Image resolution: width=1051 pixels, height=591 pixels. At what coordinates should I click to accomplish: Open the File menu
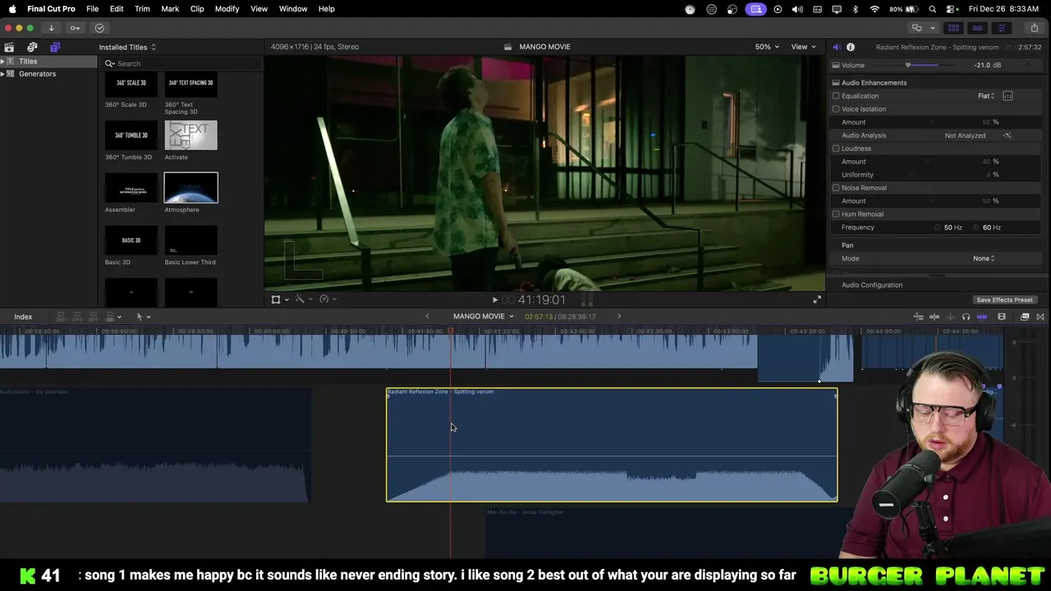[x=92, y=9]
